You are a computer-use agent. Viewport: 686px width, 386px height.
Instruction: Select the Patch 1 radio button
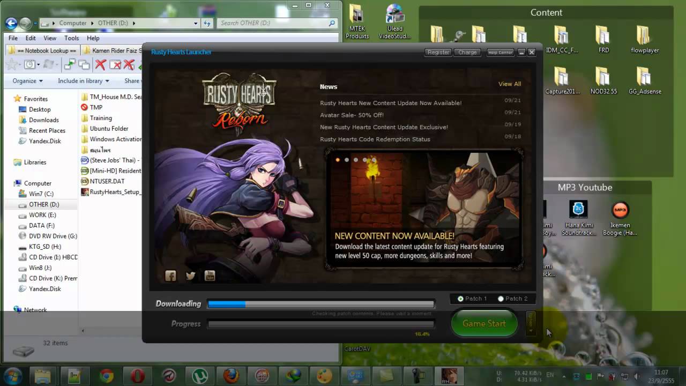460,299
